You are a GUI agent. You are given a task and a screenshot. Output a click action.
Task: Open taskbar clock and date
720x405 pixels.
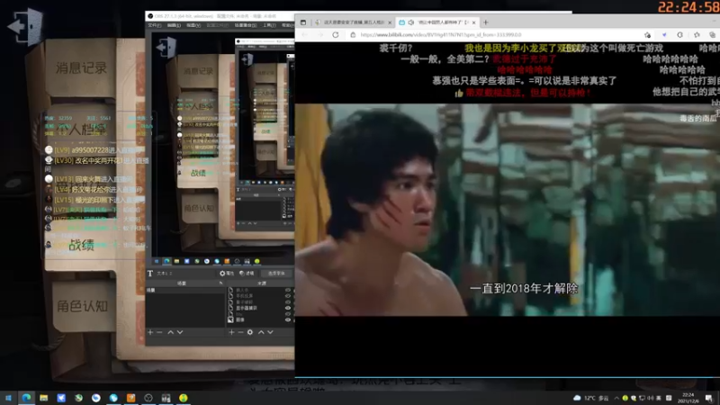[688, 398]
